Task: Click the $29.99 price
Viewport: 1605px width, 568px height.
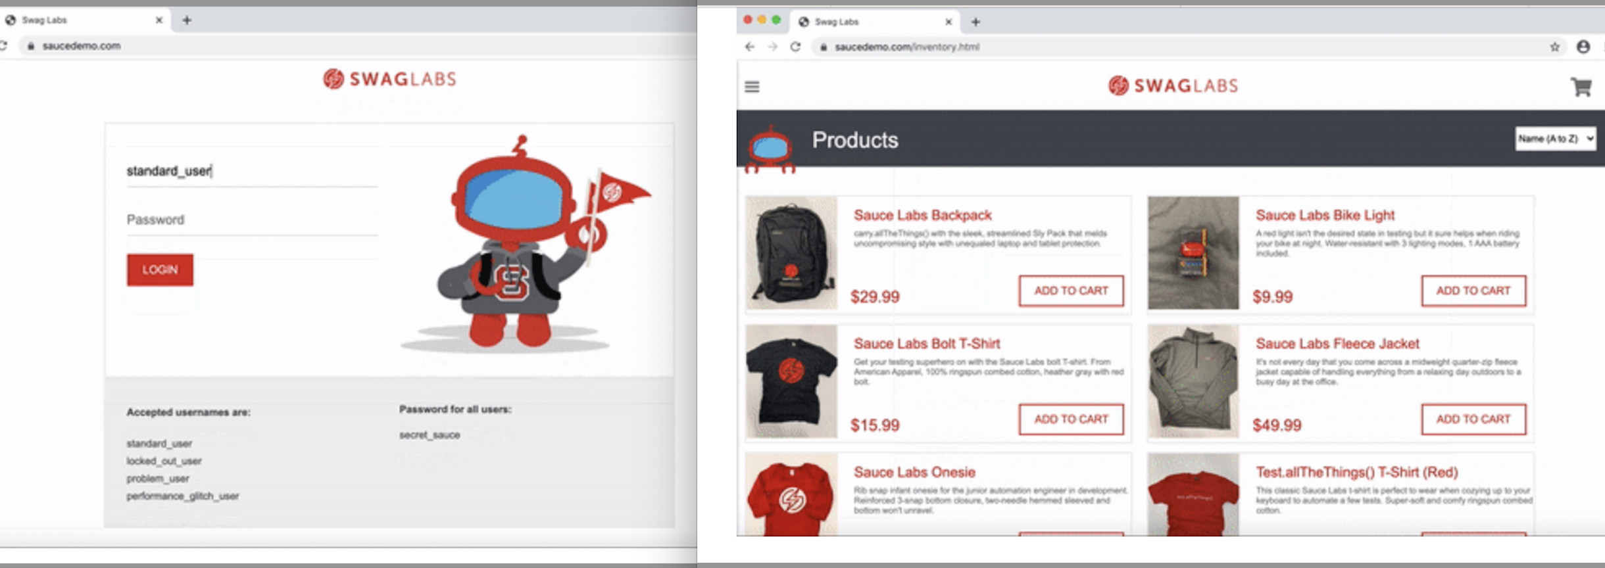Action: [875, 296]
